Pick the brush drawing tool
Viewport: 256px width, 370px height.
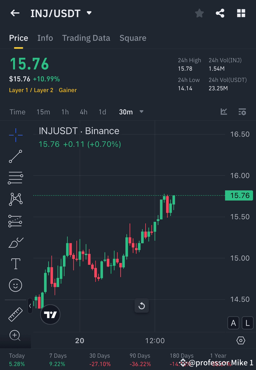15,242
